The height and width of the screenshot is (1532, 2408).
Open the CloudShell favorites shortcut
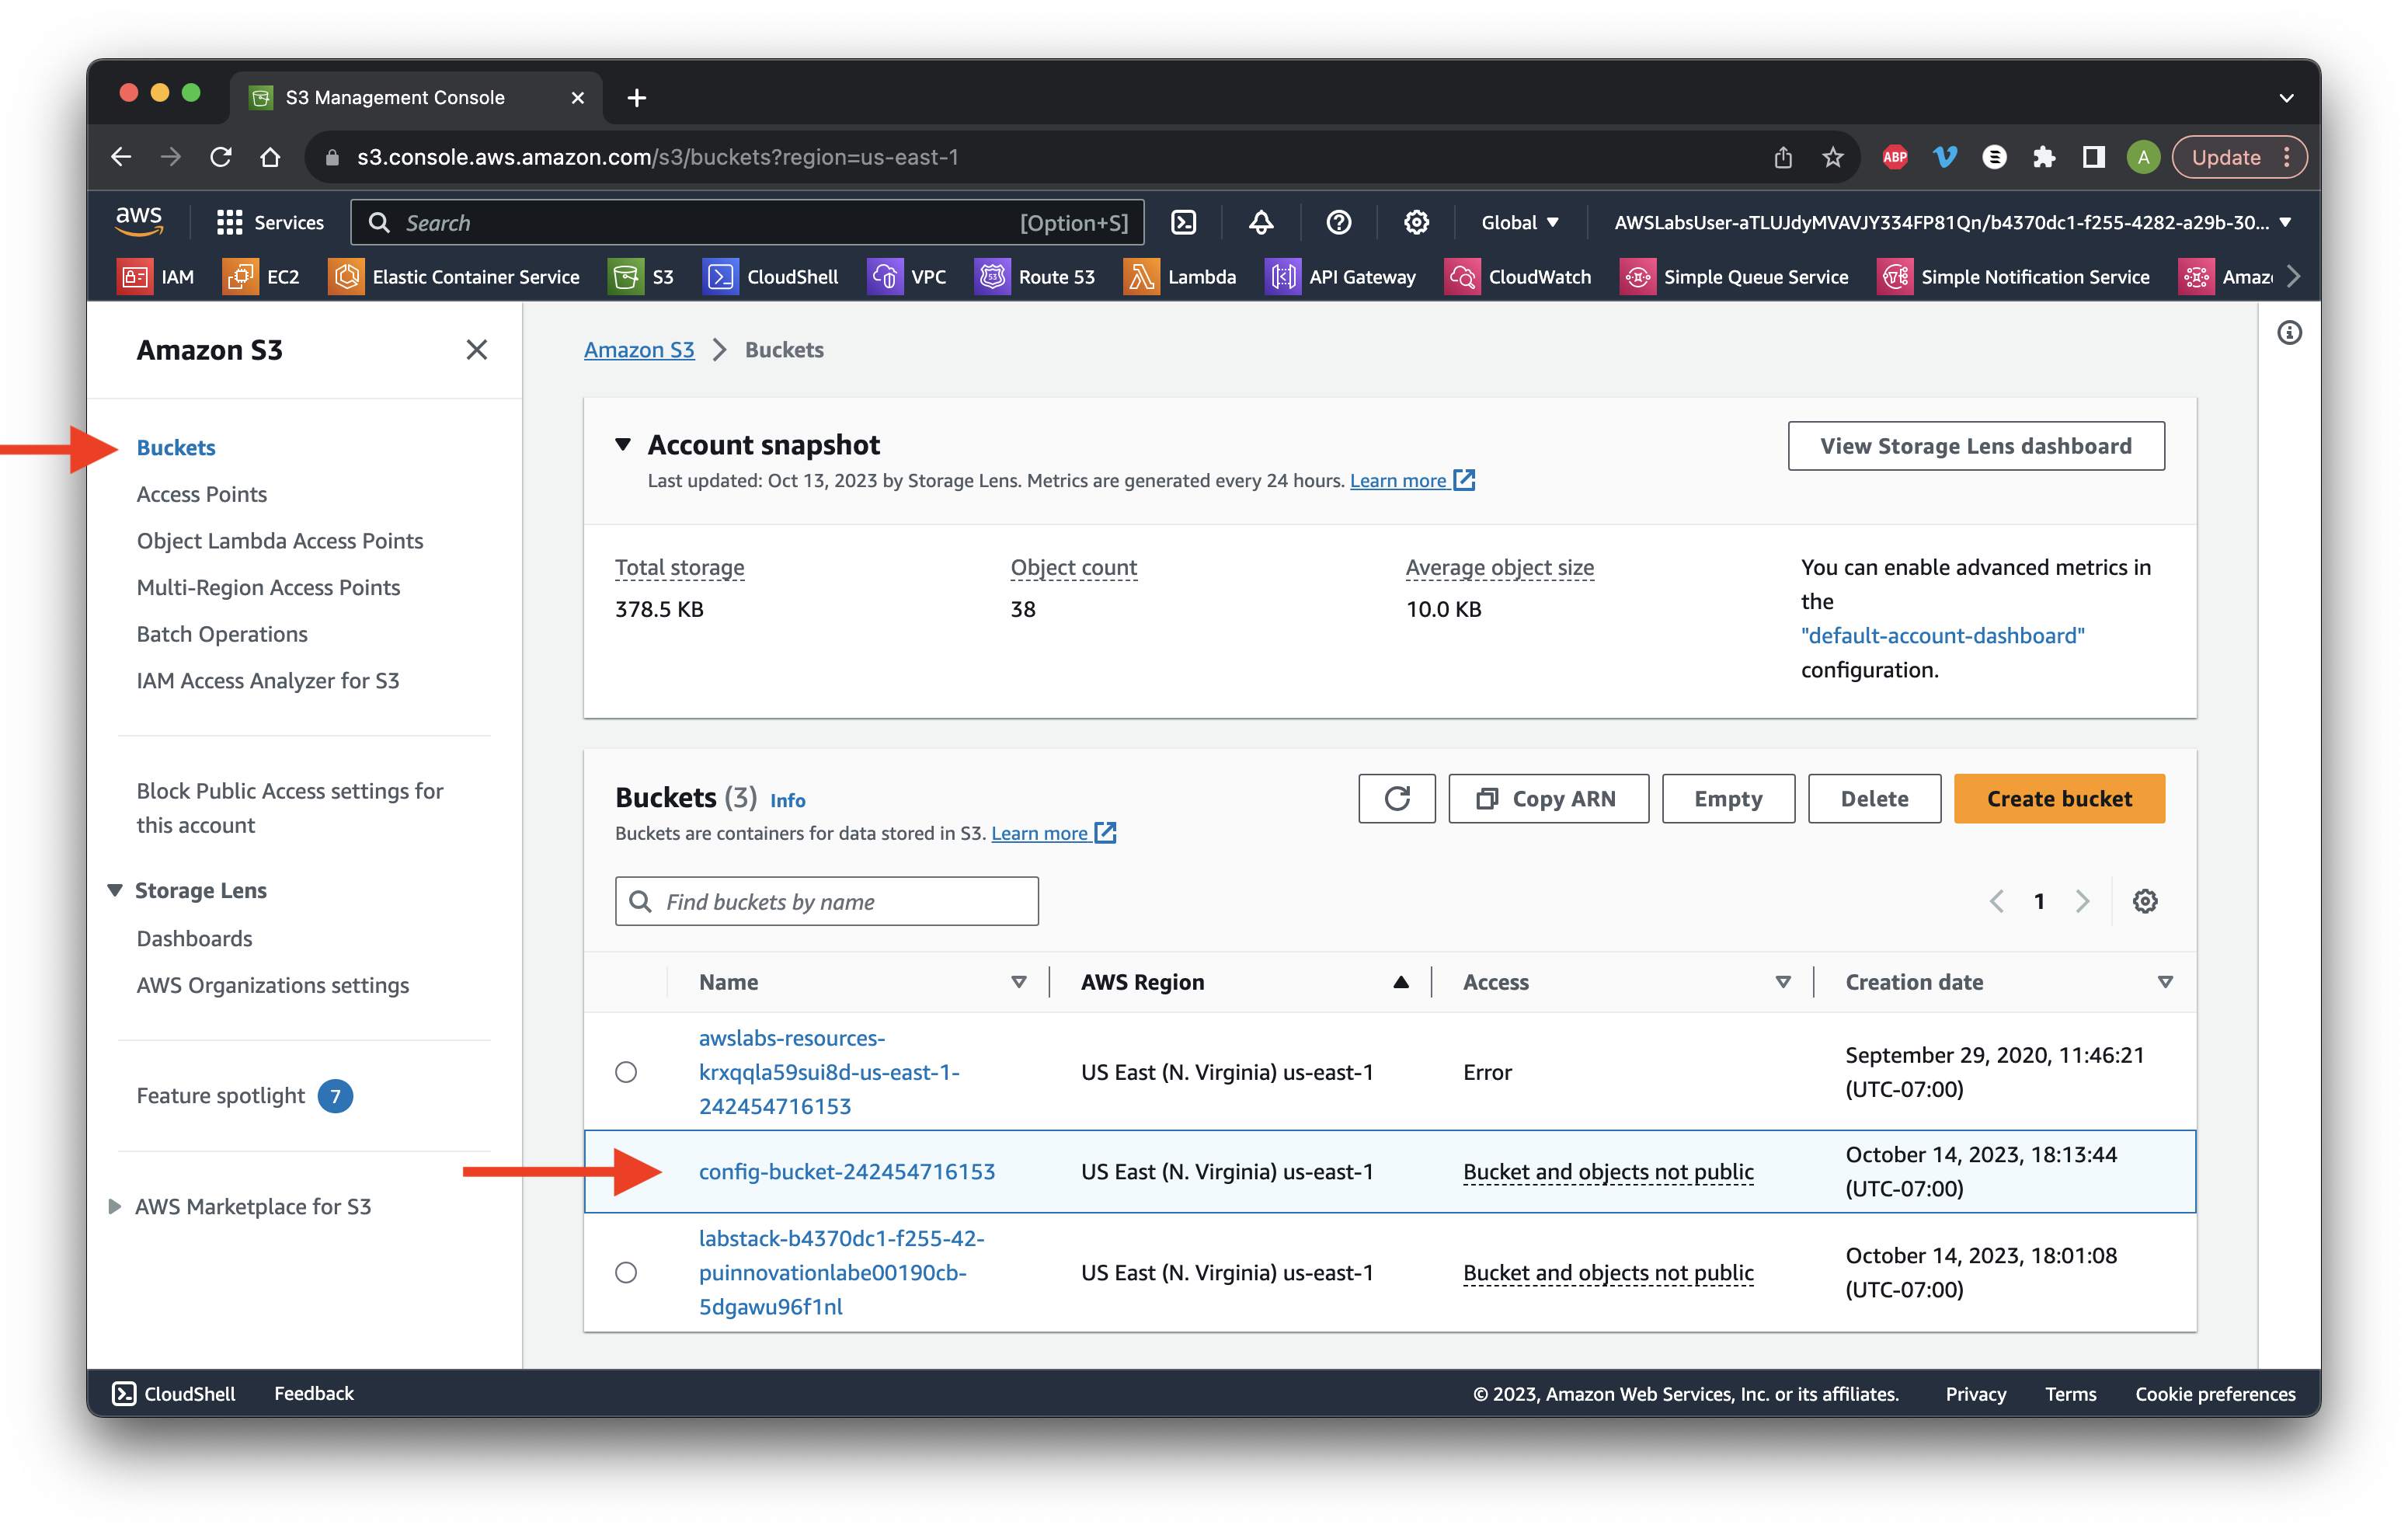click(x=771, y=277)
